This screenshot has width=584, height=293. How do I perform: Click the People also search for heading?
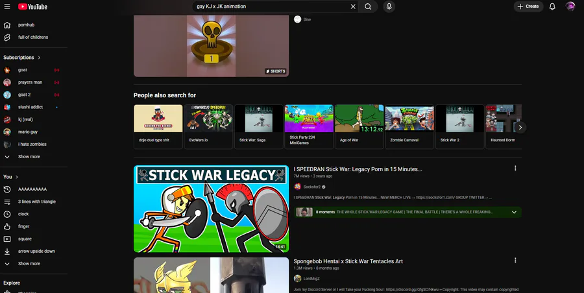click(165, 95)
